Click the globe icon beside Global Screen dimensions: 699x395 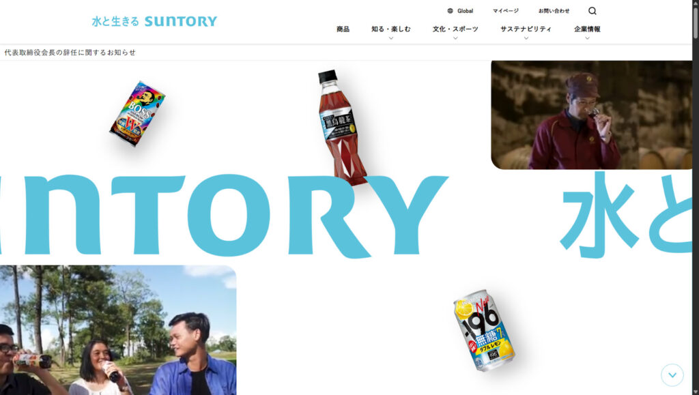coord(451,11)
